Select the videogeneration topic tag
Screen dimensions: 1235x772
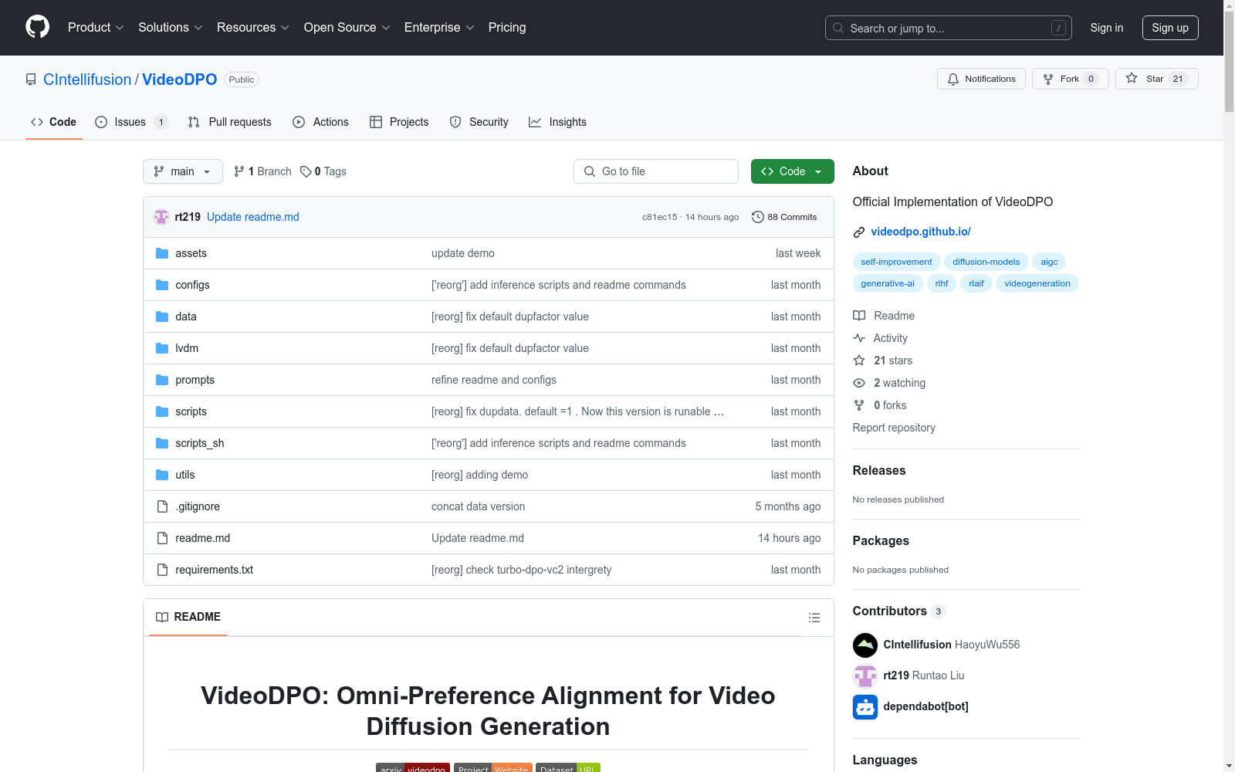tap(1037, 283)
